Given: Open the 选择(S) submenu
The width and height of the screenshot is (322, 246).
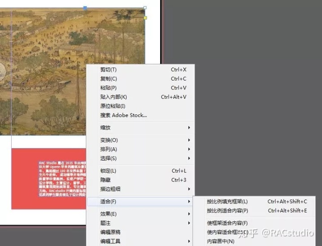Looking at the screenshot, I should (141, 158).
